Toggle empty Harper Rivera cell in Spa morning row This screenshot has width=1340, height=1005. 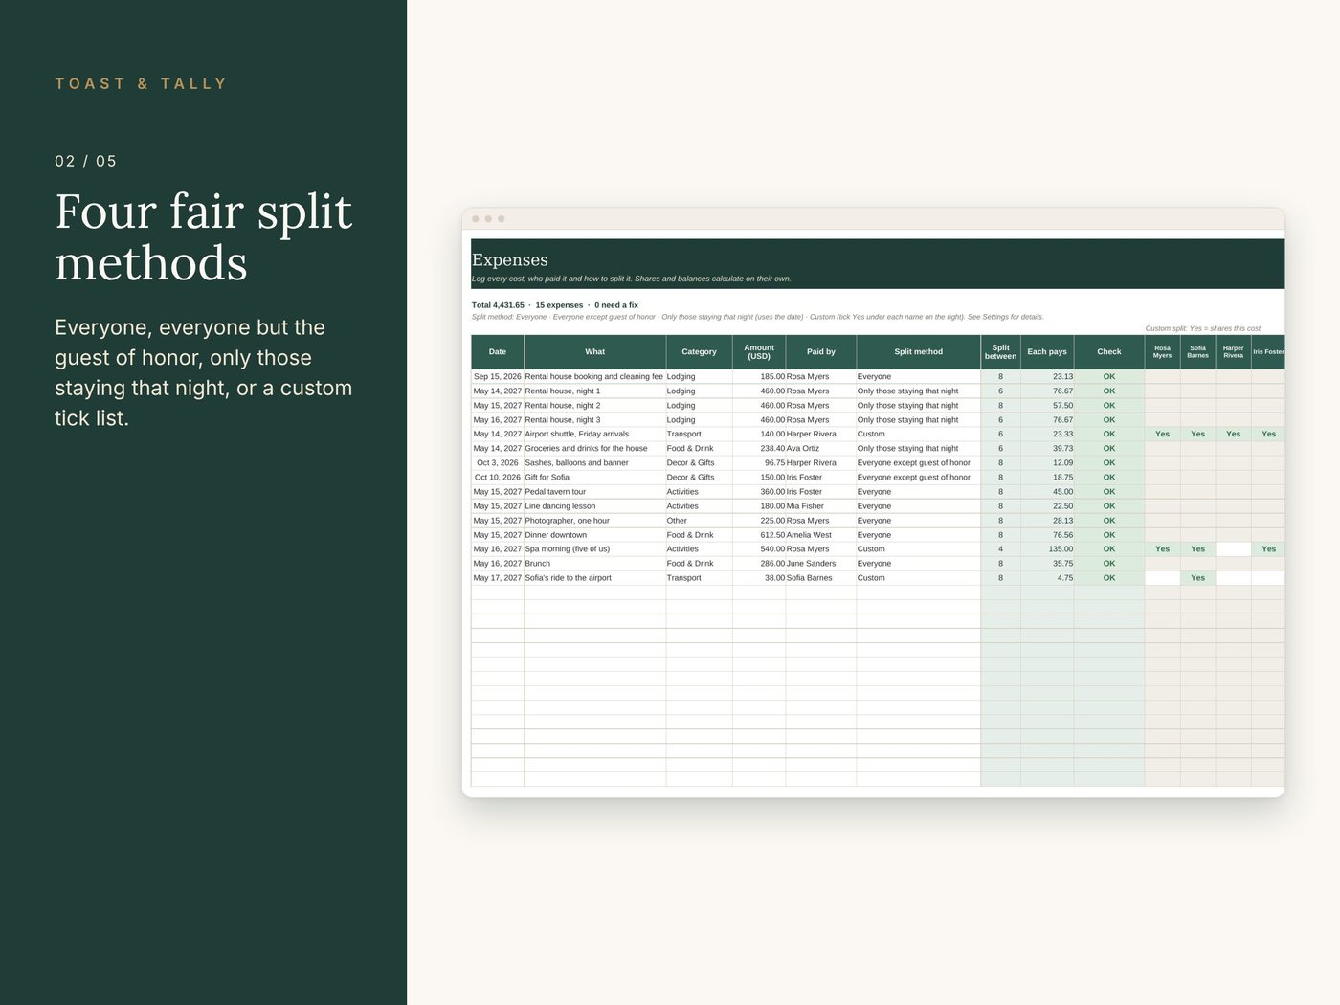(1233, 549)
